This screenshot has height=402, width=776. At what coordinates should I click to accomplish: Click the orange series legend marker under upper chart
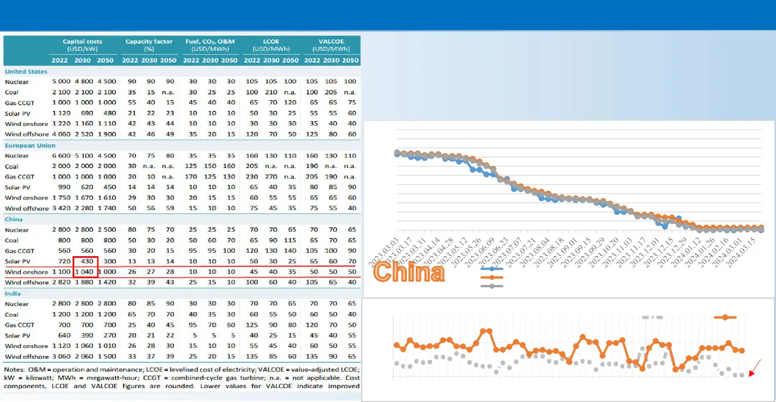(x=492, y=277)
